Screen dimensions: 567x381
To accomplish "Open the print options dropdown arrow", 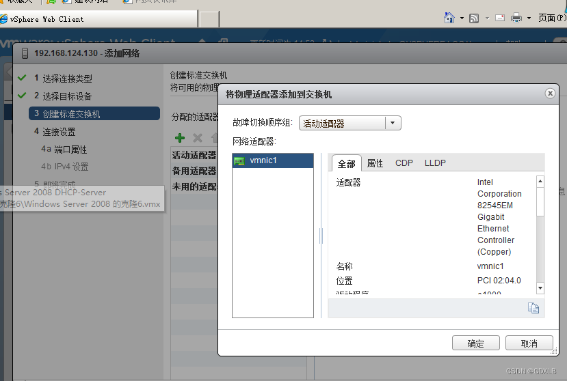I will coord(529,18).
